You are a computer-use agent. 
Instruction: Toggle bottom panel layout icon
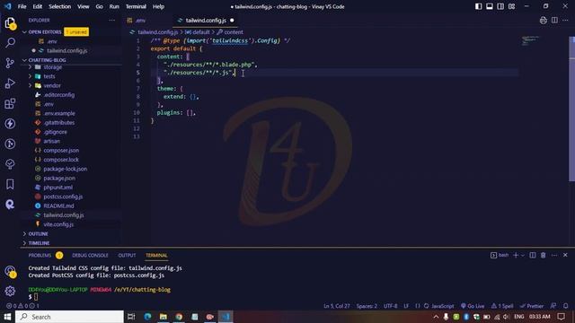click(x=490, y=6)
